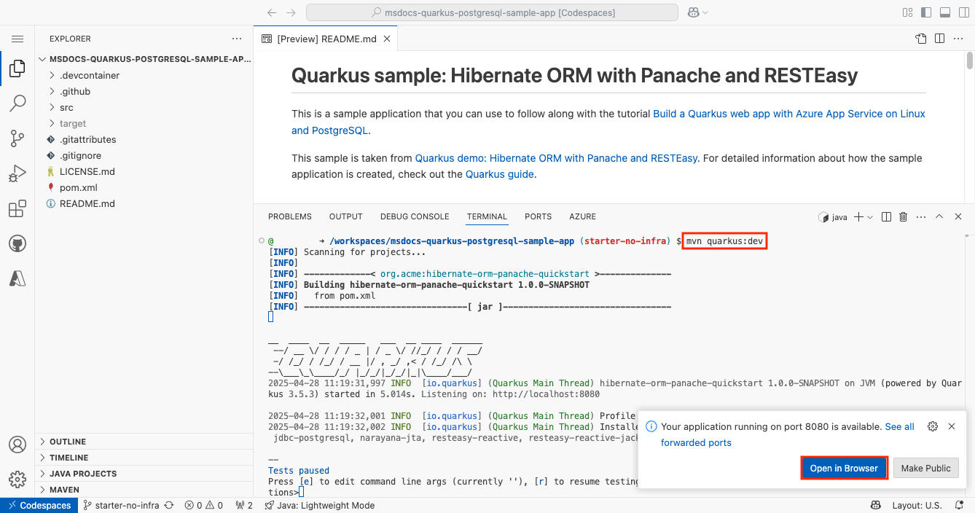Screen dimensions: 975x513
Task: Switch to the PORTS tab
Action: [x=538, y=216]
